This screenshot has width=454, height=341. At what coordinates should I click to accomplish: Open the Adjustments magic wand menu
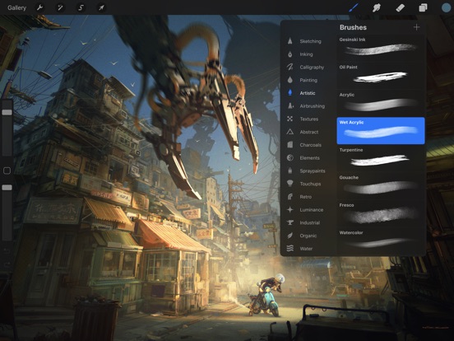(x=60, y=7)
